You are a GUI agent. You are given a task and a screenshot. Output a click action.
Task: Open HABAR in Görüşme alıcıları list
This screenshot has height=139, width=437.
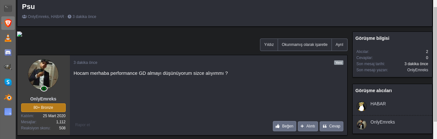click(x=378, y=104)
